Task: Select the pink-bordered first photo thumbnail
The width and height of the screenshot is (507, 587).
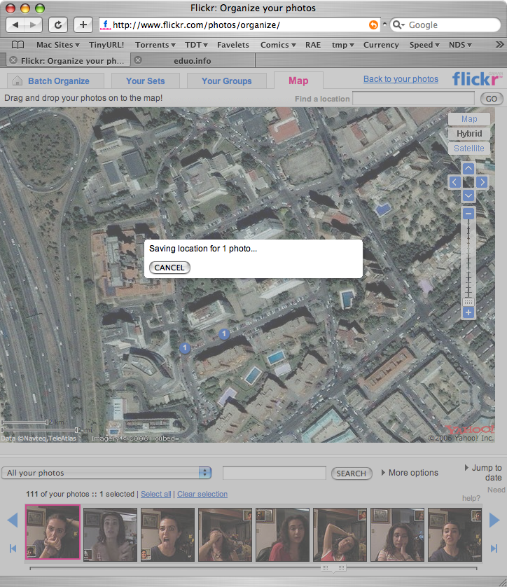Action: click(x=53, y=532)
